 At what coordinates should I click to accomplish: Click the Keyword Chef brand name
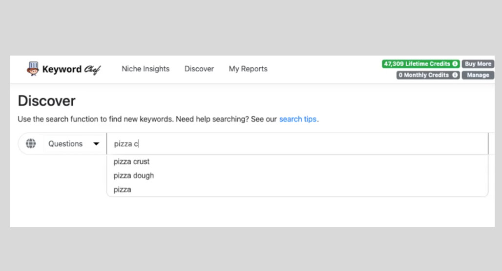point(71,69)
